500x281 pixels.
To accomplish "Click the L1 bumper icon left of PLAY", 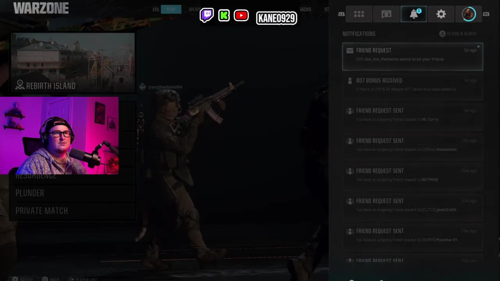I will (156, 9).
